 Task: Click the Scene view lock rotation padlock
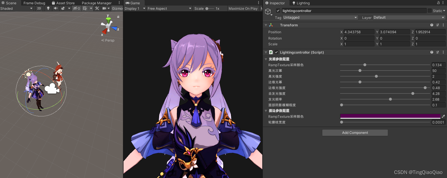point(118,17)
